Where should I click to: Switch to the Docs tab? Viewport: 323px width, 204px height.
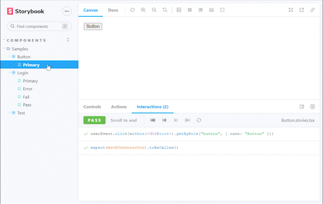(113, 10)
